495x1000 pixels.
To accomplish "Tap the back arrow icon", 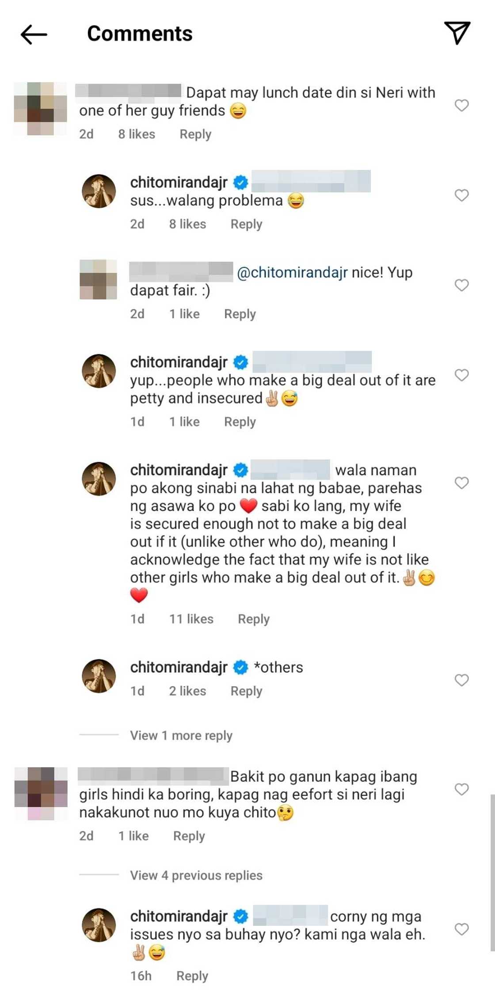I will (x=34, y=34).
